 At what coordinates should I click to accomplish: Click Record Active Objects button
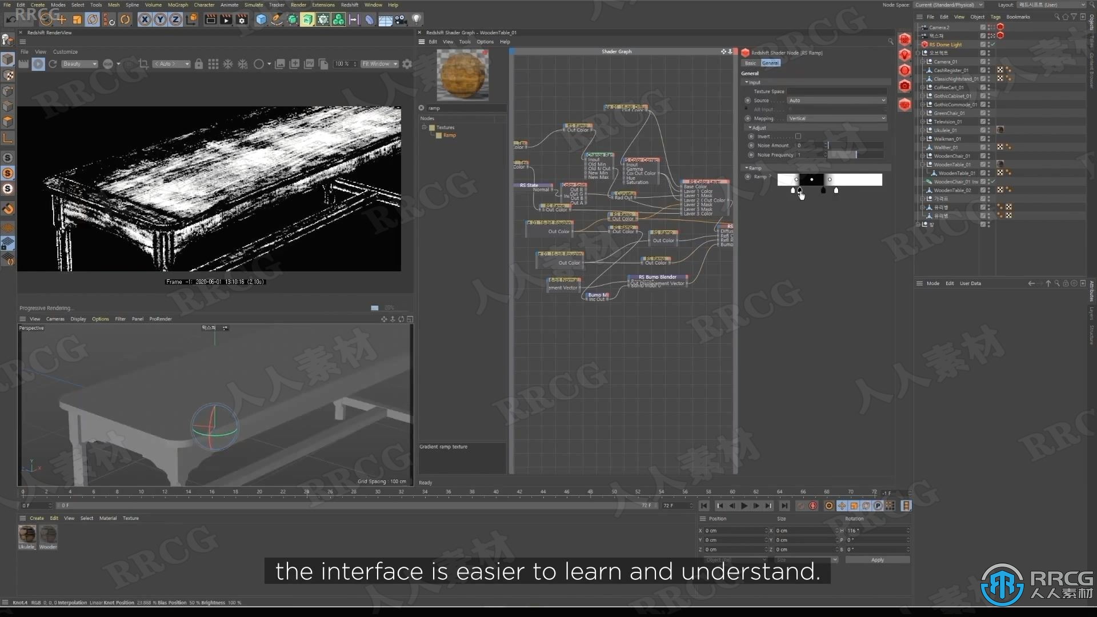[x=801, y=506]
